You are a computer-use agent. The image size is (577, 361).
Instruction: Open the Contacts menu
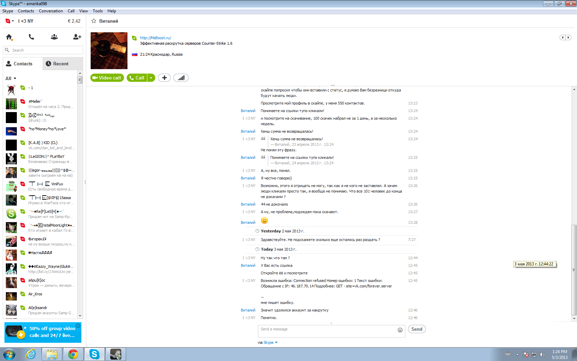coord(26,11)
